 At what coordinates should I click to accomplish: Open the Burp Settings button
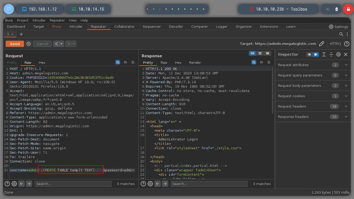point(338,27)
